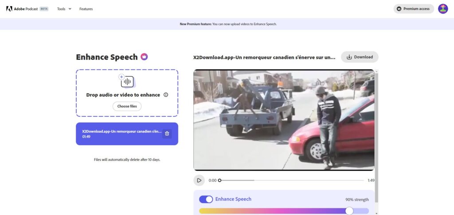This screenshot has height=215, width=454.
Task: Click the 90% strength label
Action: (x=357, y=200)
